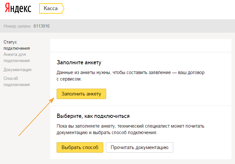Click the Прочитать документацию button

tap(140, 147)
